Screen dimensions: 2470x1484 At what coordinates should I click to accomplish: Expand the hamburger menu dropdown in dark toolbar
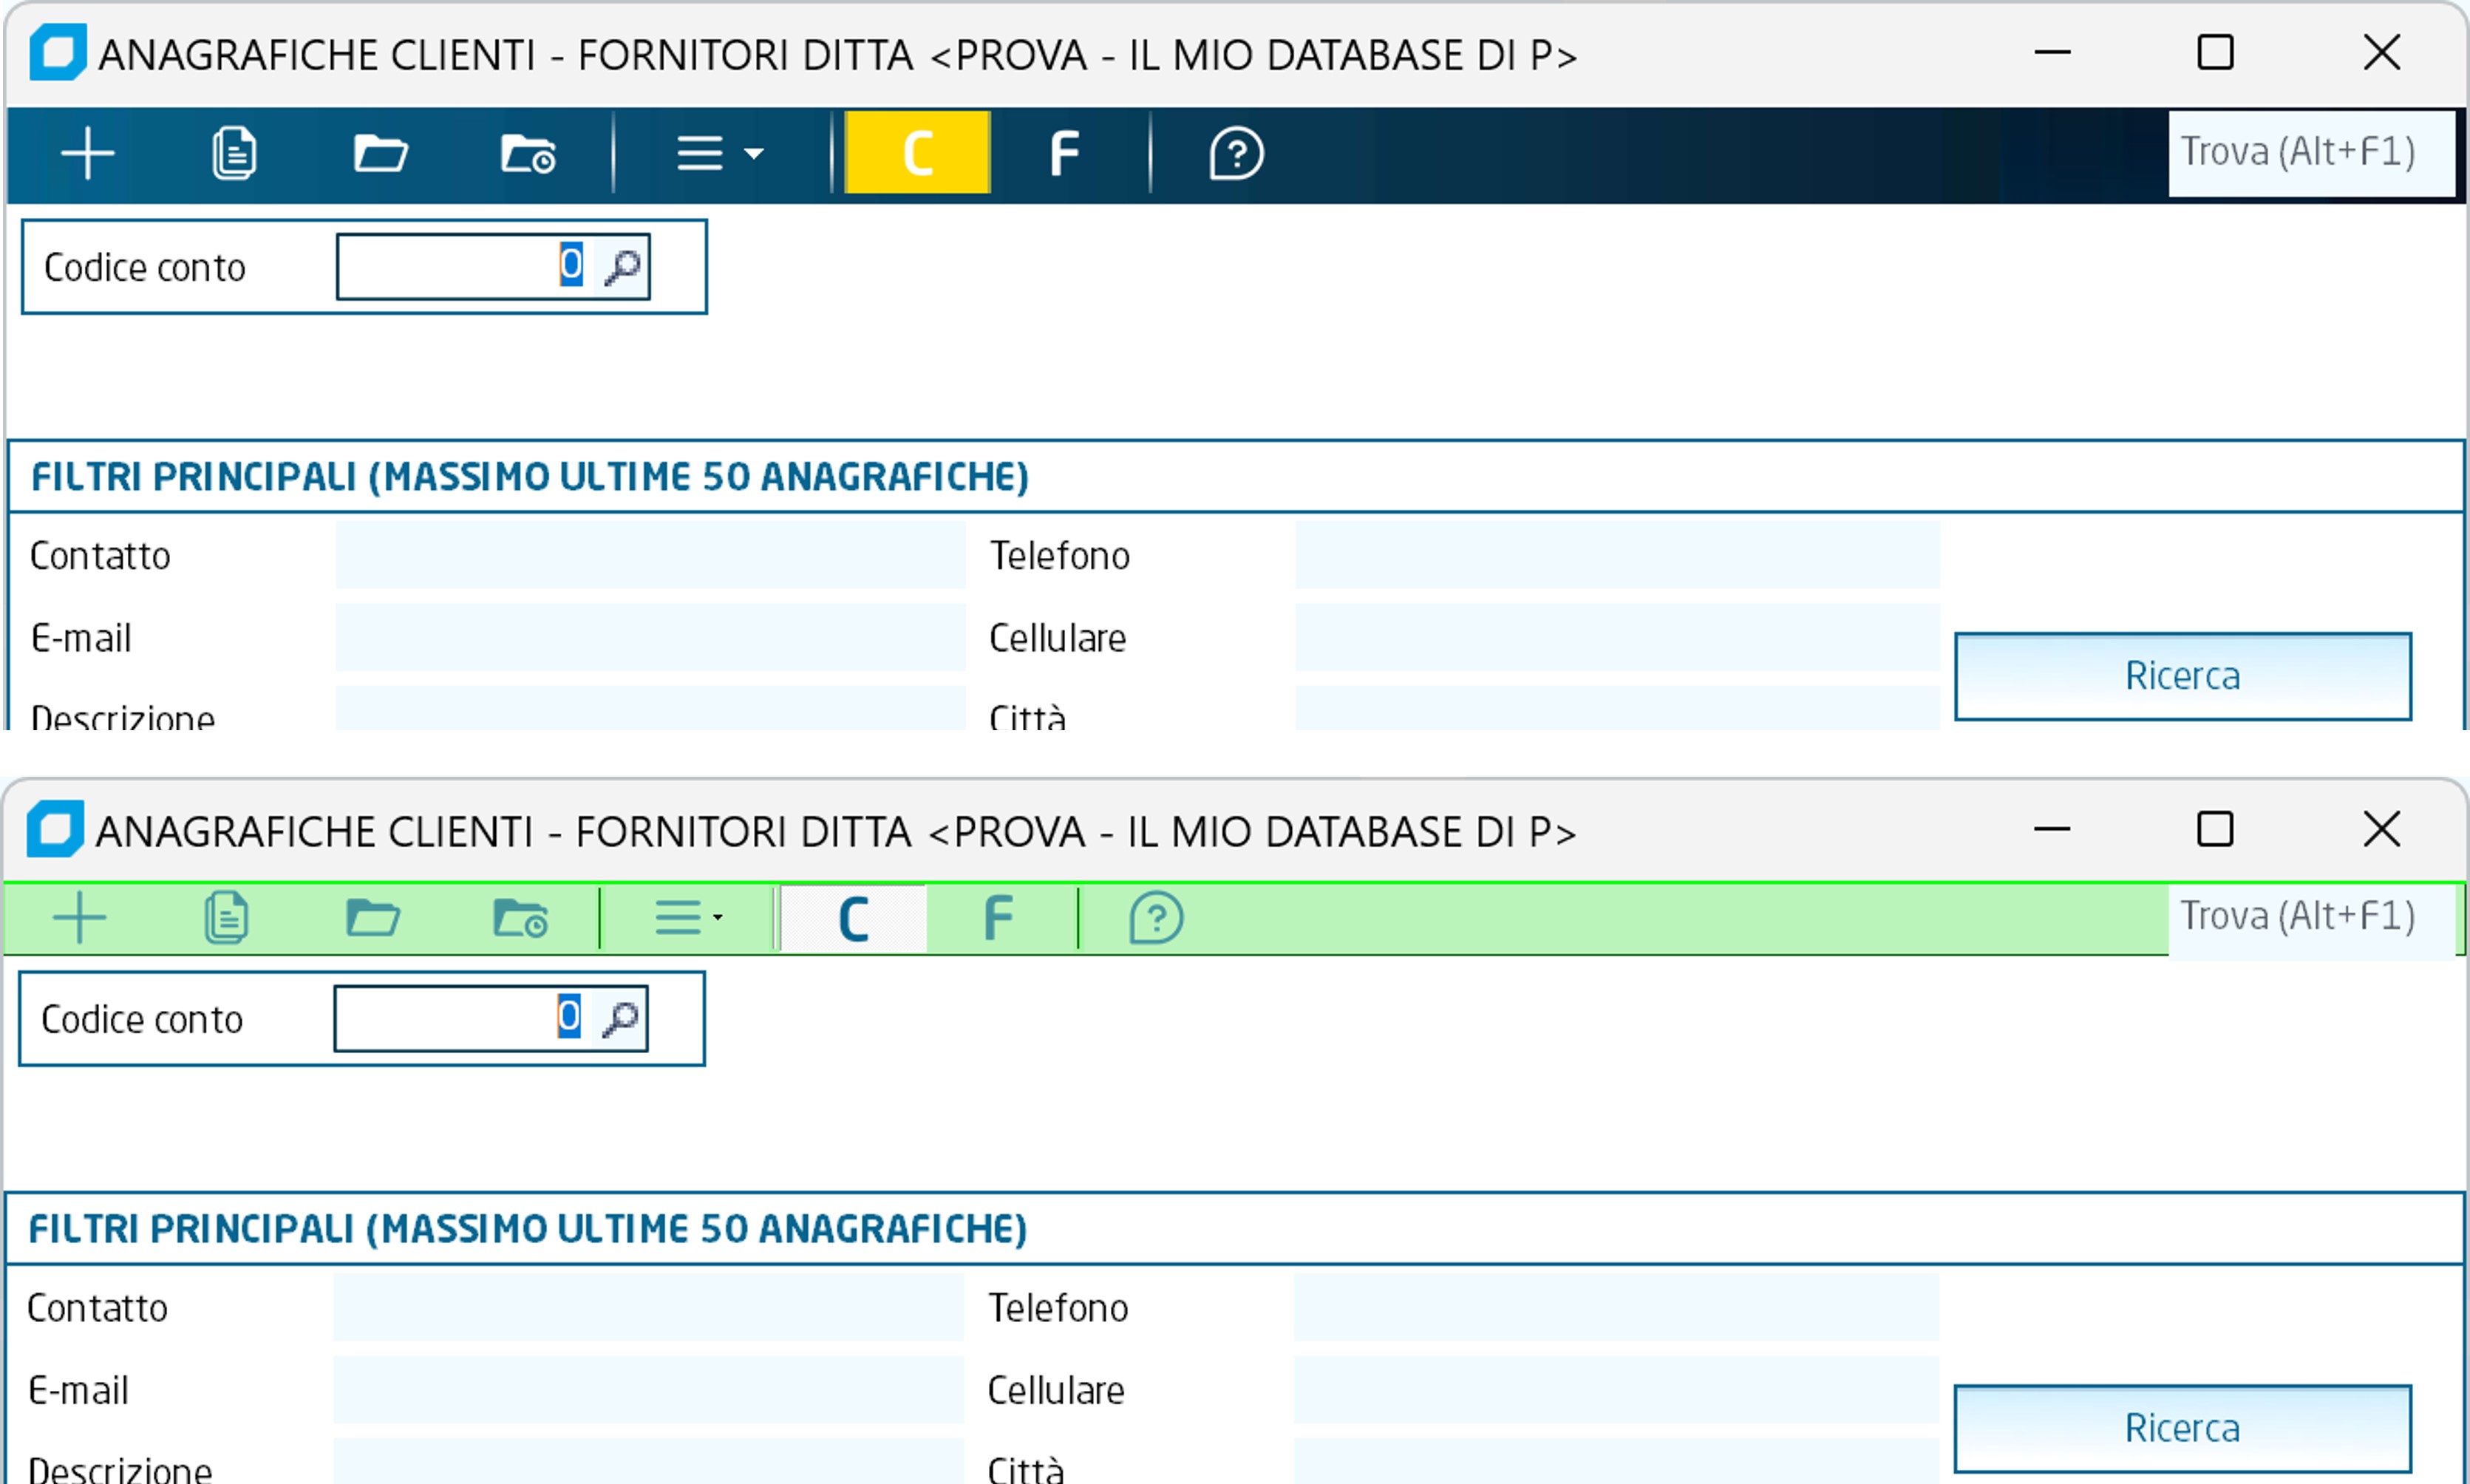coord(720,154)
